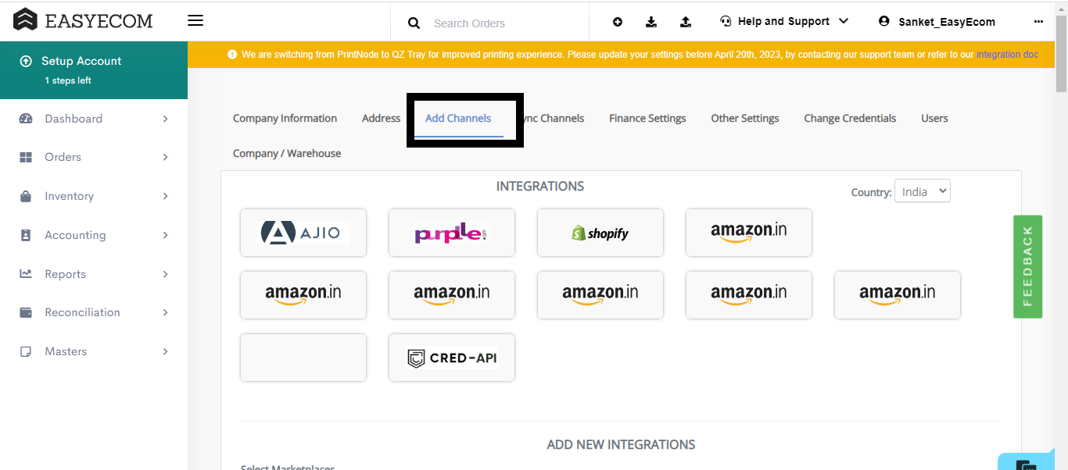Open the Finance Settings tab

click(x=647, y=119)
